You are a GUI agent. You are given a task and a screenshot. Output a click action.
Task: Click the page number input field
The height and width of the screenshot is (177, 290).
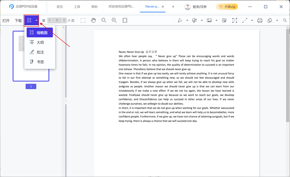coord(57,21)
